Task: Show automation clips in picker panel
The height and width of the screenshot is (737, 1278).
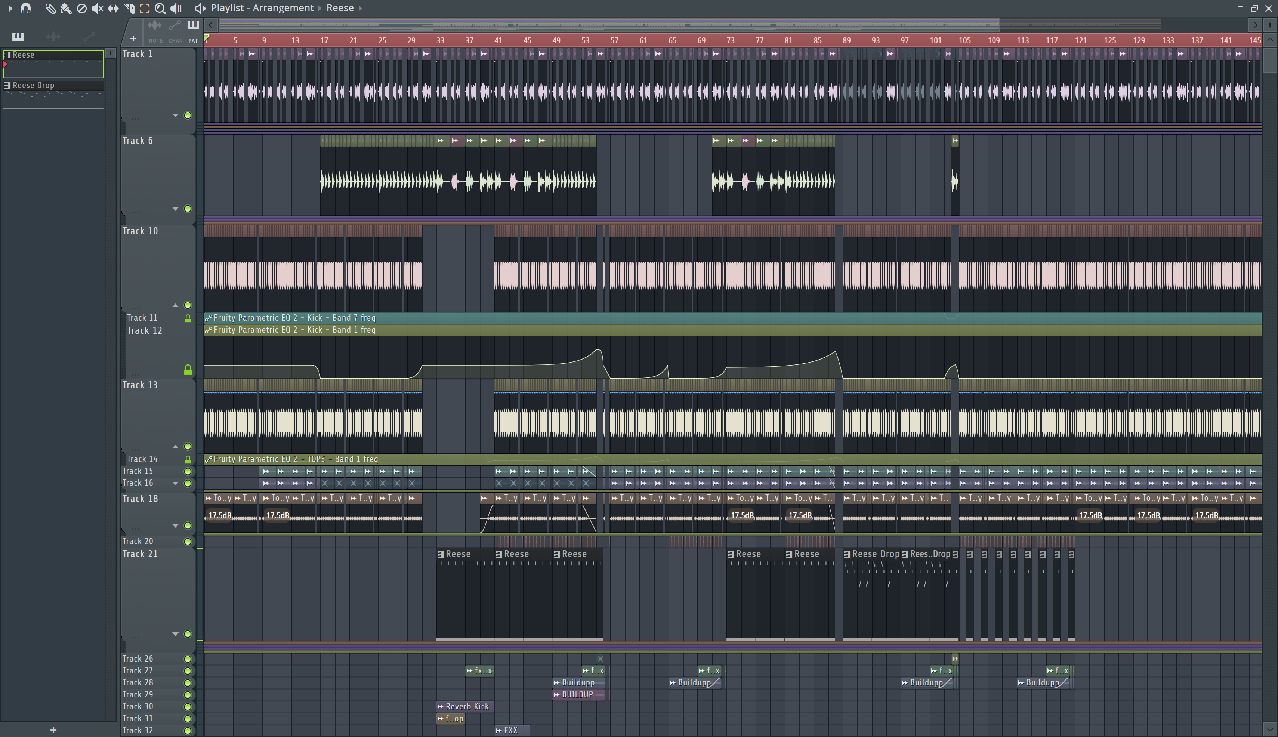Action: point(89,36)
